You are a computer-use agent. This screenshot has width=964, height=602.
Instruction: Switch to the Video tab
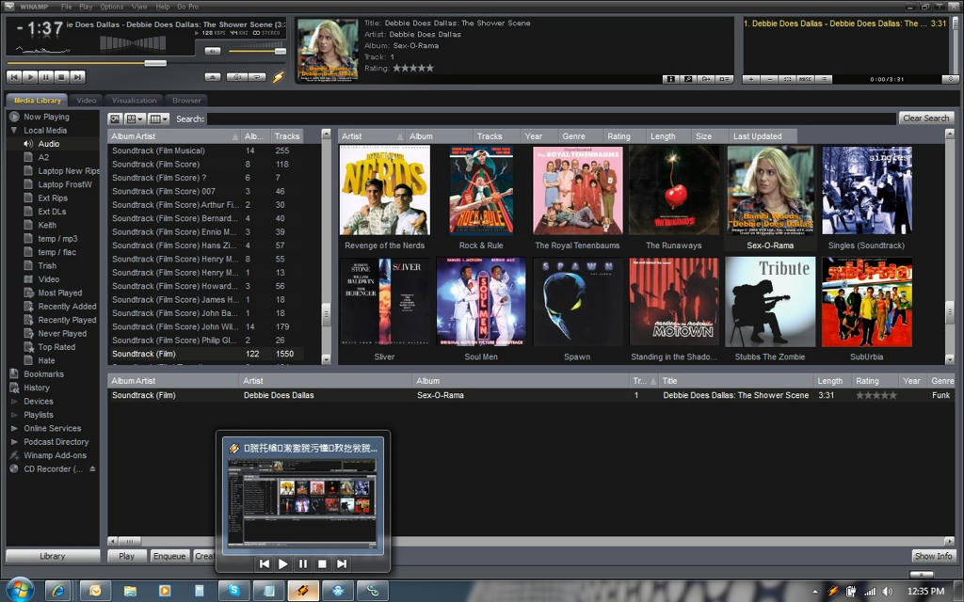[86, 100]
